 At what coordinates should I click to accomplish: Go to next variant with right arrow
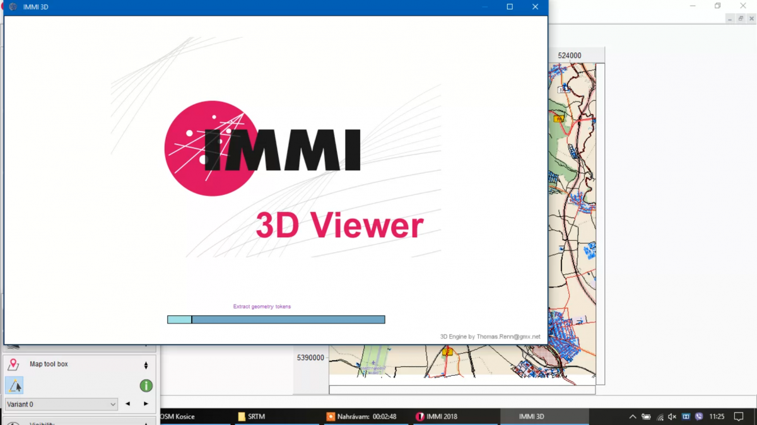[x=146, y=404]
